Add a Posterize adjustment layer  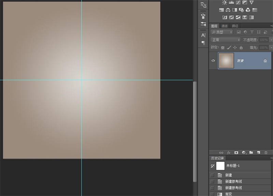(x=231, y=17)
